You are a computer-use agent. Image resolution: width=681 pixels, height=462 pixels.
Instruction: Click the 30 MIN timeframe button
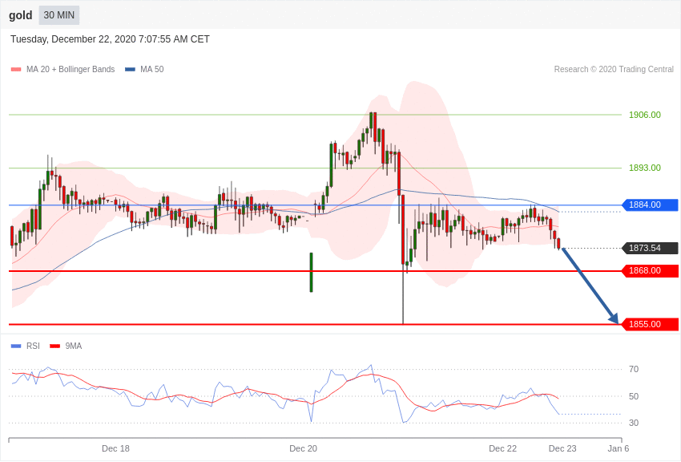click(59, 15)
